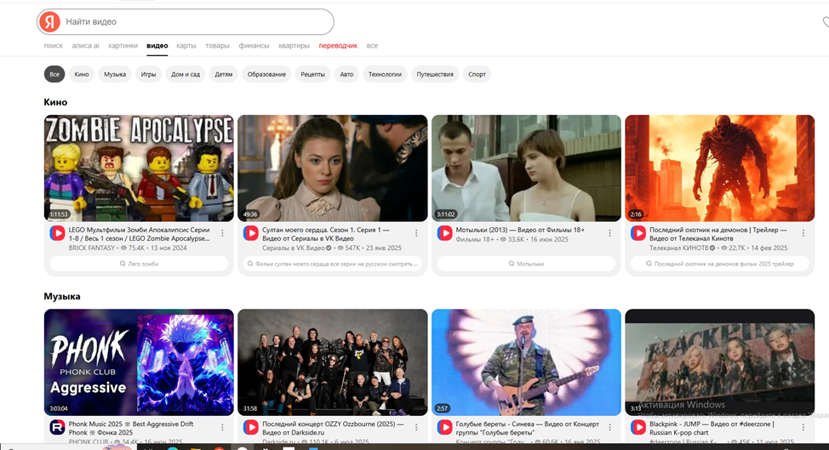
Task: Click the source icon beside Blackpink JUMP title
Action: (x=638, y=427)
